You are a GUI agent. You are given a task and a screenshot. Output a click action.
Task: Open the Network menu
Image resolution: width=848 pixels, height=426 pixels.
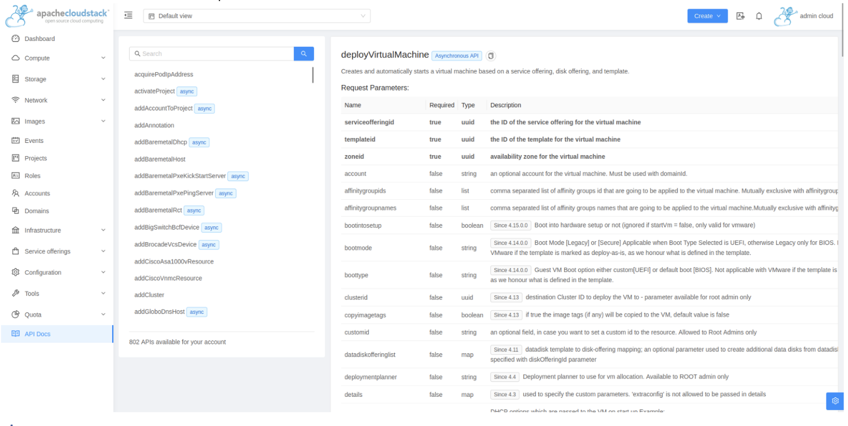(36, 100)
